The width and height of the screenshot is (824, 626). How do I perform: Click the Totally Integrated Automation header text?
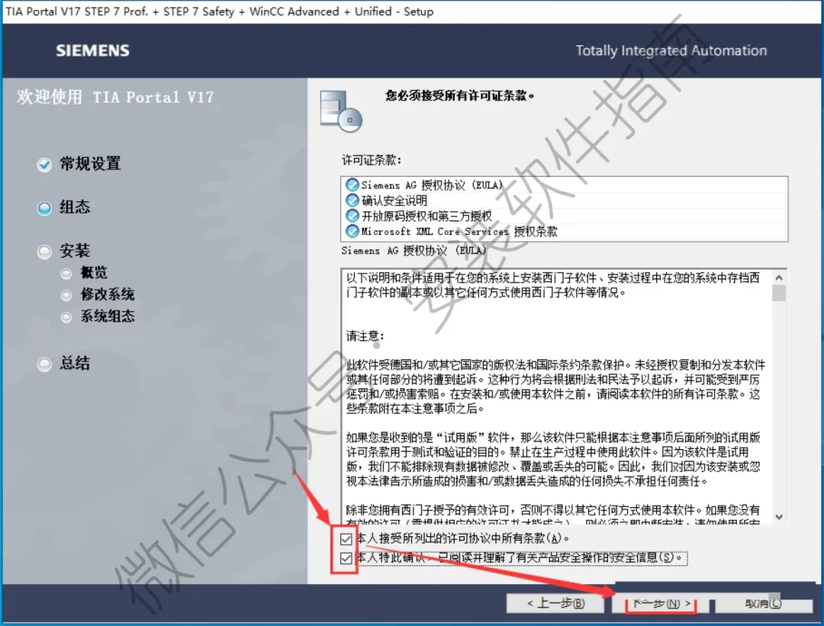point(671,50)
